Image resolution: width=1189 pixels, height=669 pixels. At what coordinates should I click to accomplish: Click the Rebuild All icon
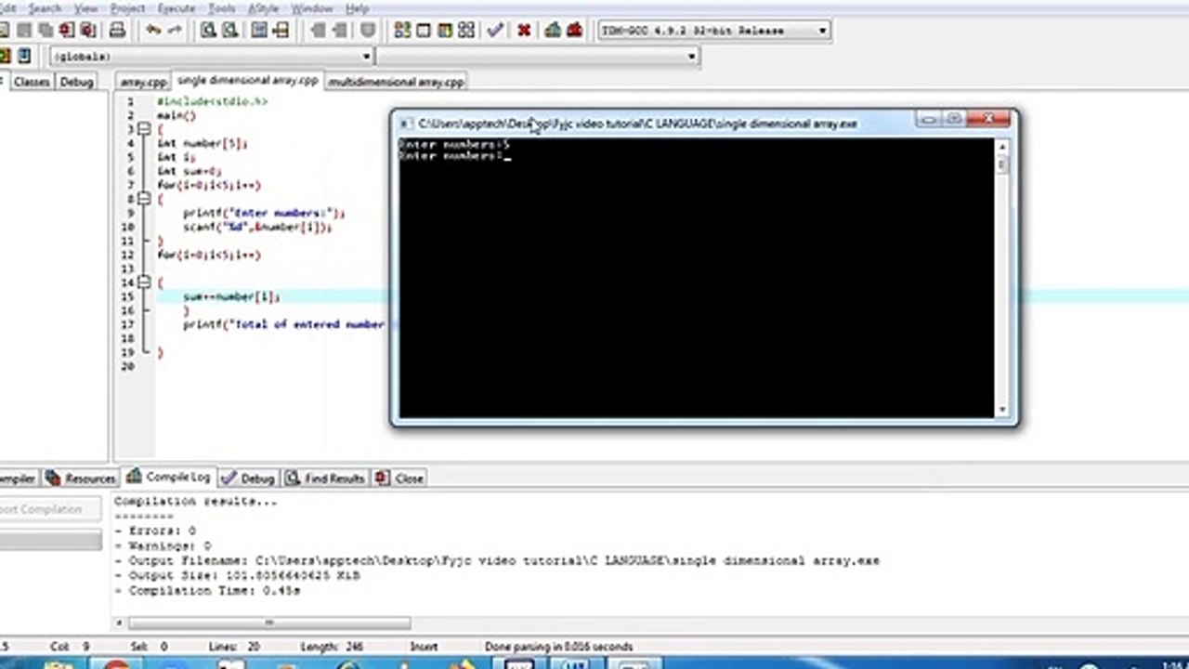[466, 30]
